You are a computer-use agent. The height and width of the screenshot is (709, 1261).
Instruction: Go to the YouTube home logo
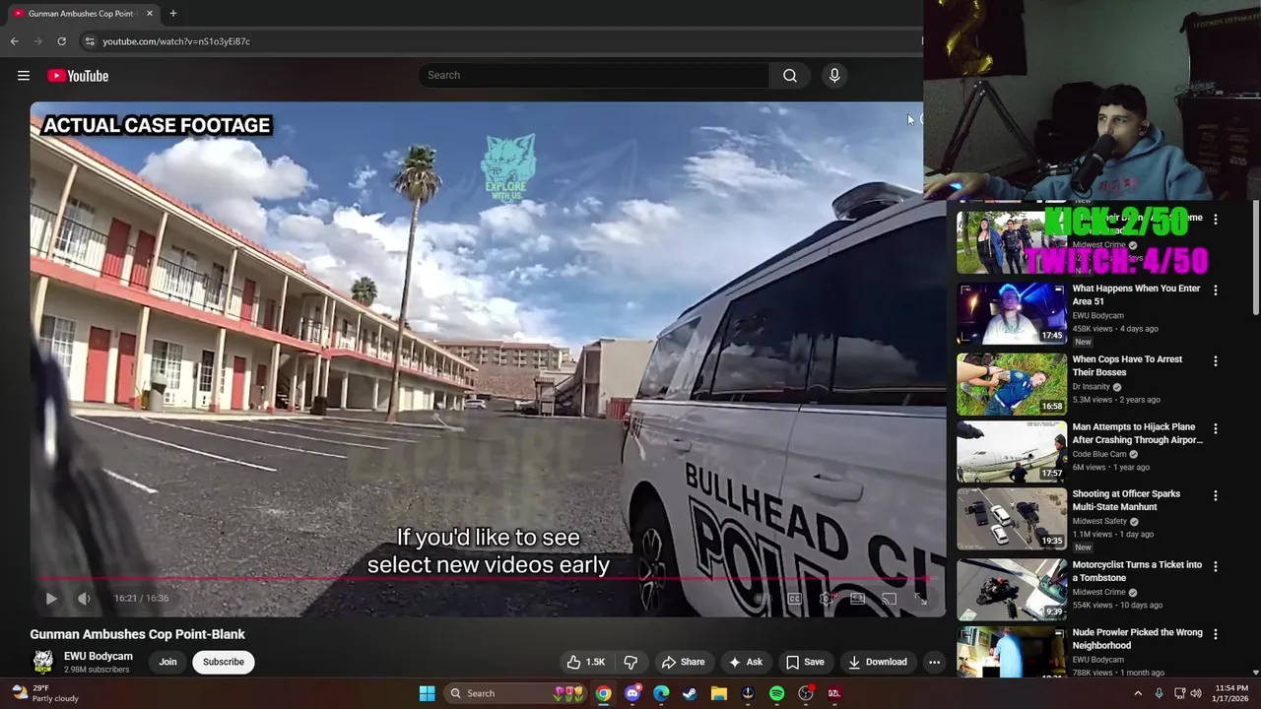tap(78, 76)
